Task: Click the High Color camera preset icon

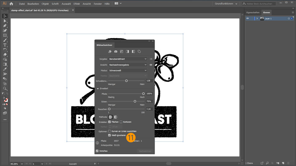Action: (116, 52)
